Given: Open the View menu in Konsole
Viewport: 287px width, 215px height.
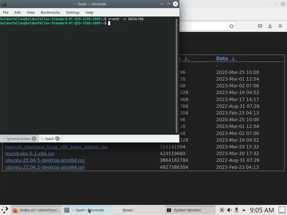Looking at the screenshot, I should click(x=31, y=12).
